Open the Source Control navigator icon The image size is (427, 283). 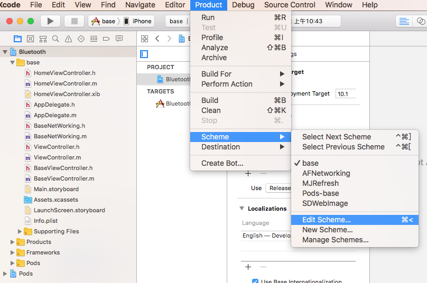point(43,39)
